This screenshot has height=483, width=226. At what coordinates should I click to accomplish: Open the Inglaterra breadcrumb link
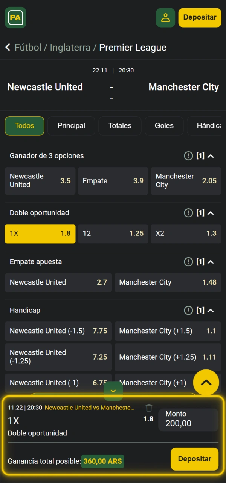point(70,48)
